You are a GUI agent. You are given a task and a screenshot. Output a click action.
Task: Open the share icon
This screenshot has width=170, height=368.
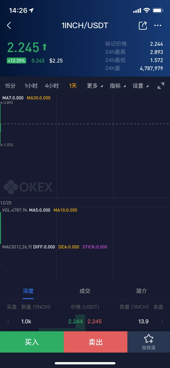(143, 25)
